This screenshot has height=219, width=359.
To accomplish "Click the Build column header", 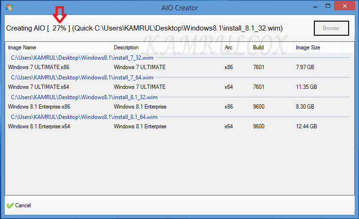I will 271,47.
